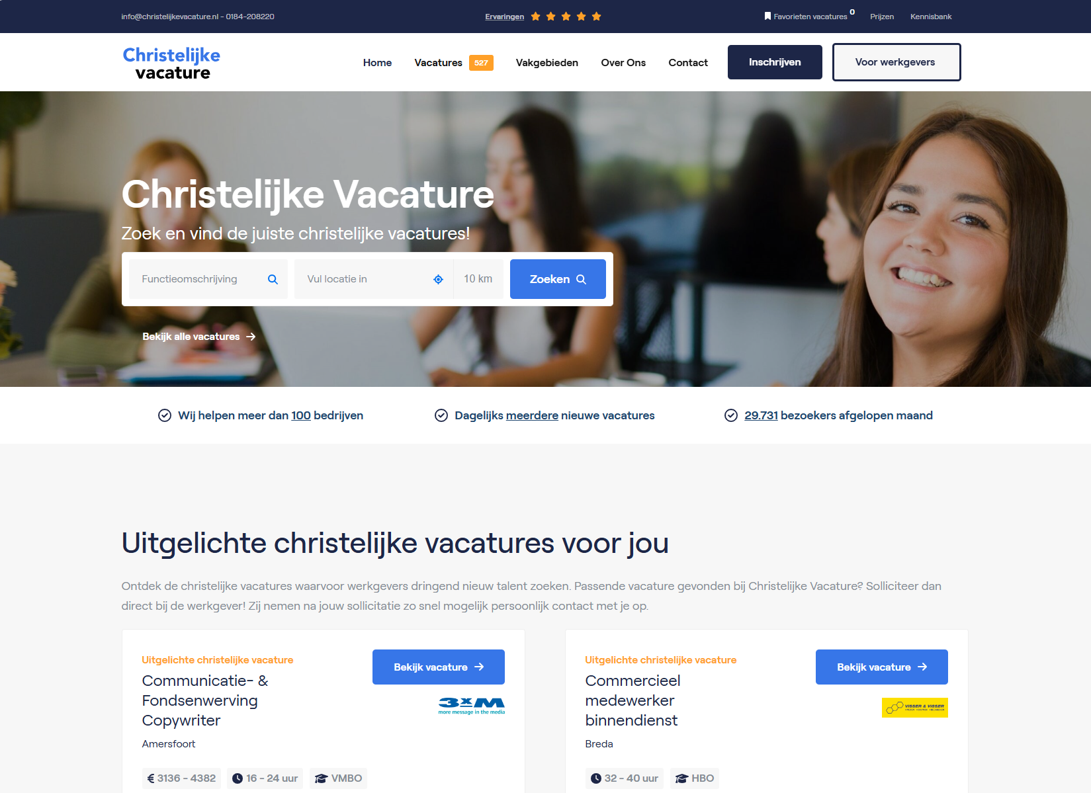The width and height of the screenshot is (1091, 793).
Task: Open the Contact menu item
Action: (x=688, y=63)
